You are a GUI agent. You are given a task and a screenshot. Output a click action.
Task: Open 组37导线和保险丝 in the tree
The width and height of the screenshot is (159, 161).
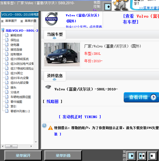coord(22,69)
